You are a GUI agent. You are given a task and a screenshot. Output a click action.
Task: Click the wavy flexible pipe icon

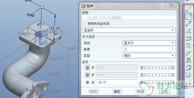[188, 45]
